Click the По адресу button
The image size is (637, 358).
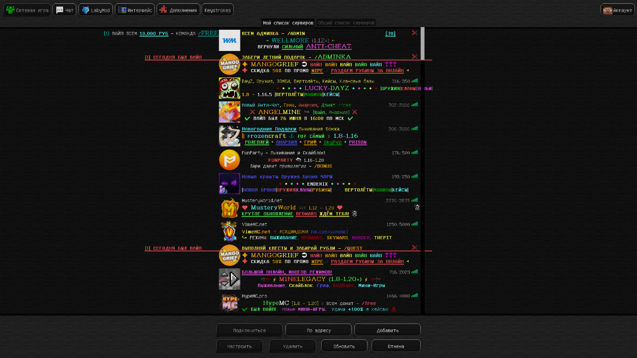coord(318,330)
